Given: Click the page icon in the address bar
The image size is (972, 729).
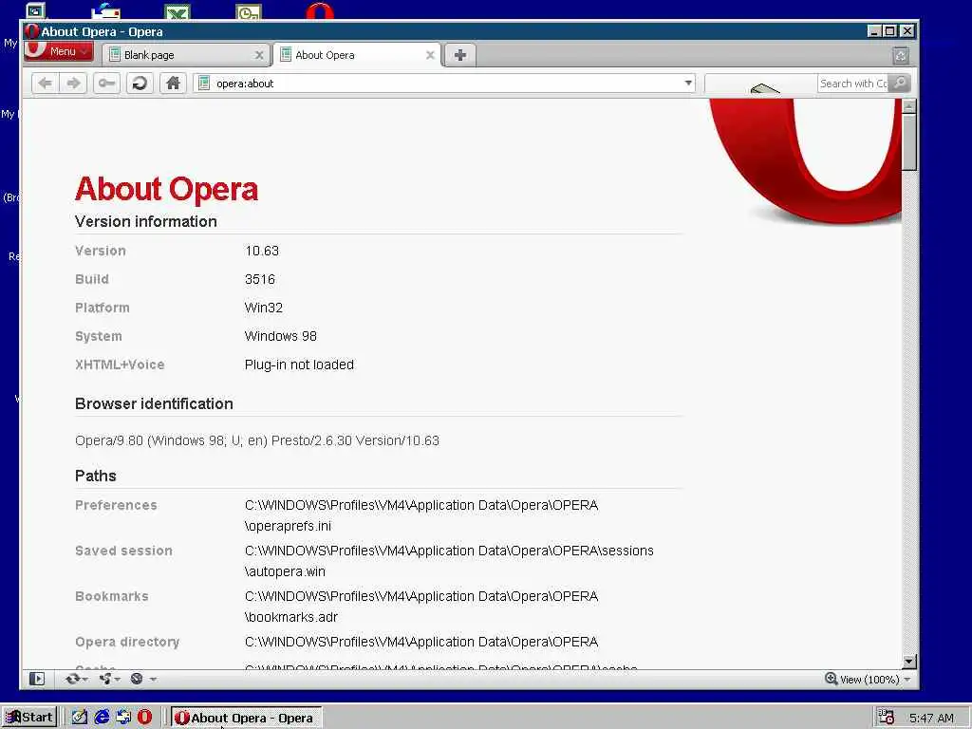Looking at the screenshot, I should coord(204,84).
